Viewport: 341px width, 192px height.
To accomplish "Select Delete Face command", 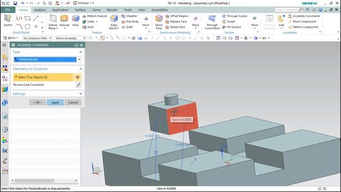I will 175,27.
